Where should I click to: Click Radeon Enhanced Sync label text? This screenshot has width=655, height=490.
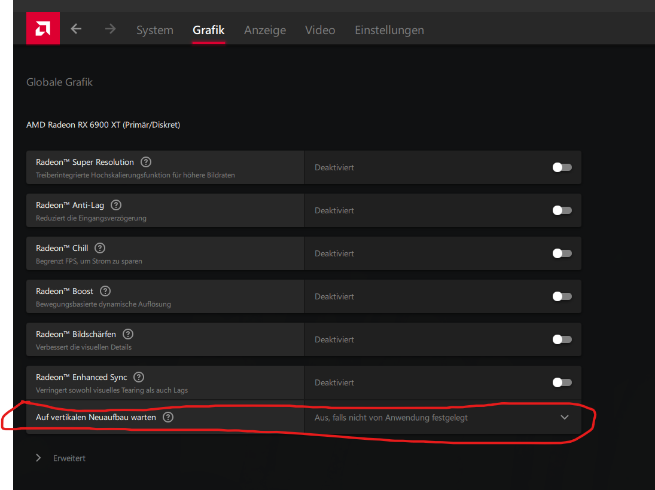click(81, 377)
